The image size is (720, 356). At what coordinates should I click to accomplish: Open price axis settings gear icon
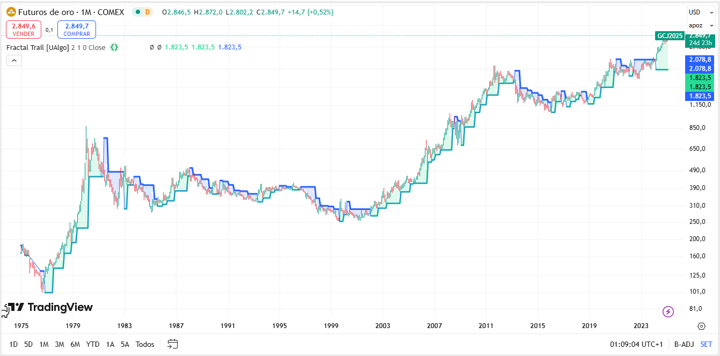701,326
